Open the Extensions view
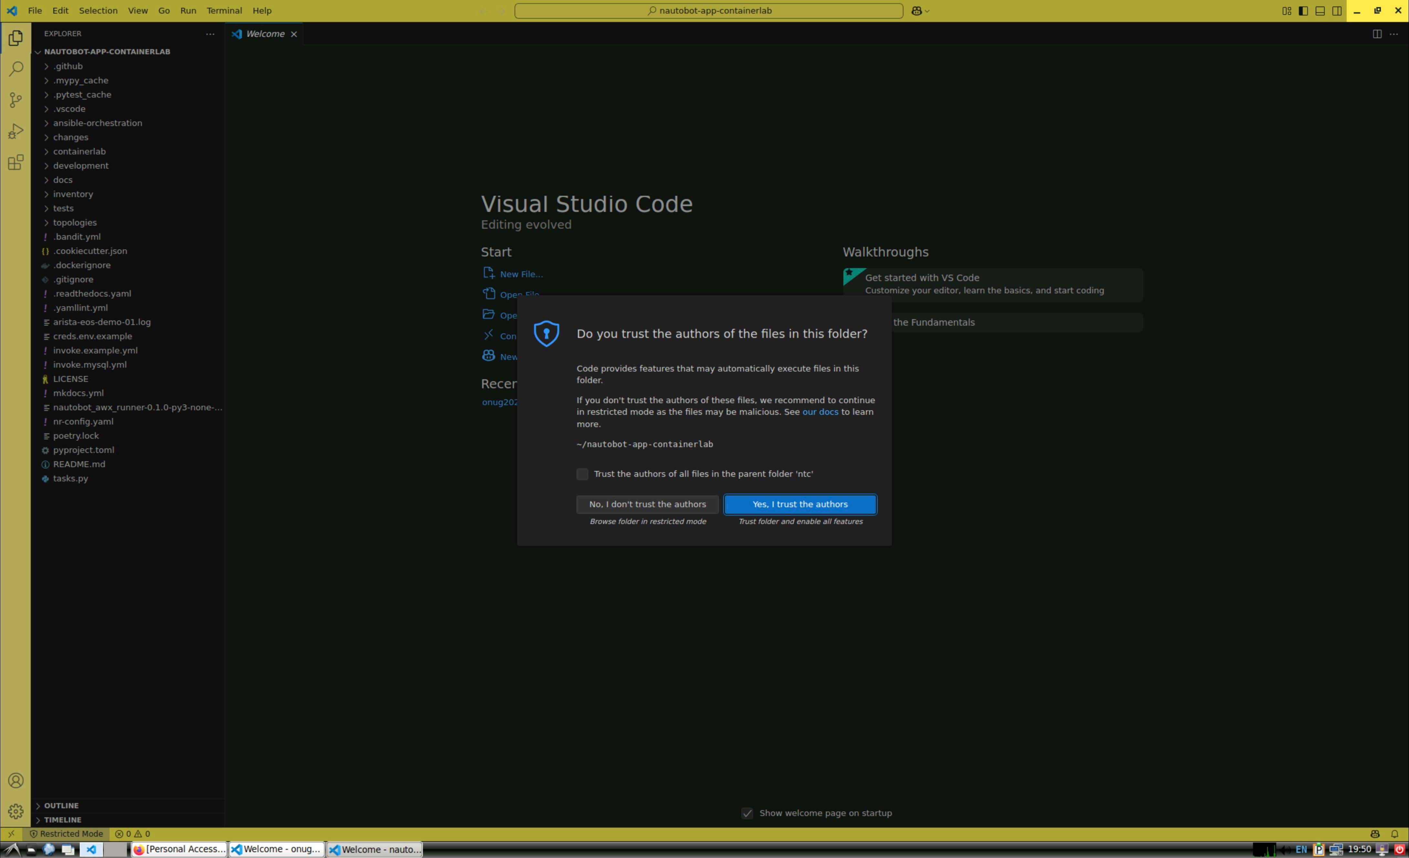 (16, 162)
